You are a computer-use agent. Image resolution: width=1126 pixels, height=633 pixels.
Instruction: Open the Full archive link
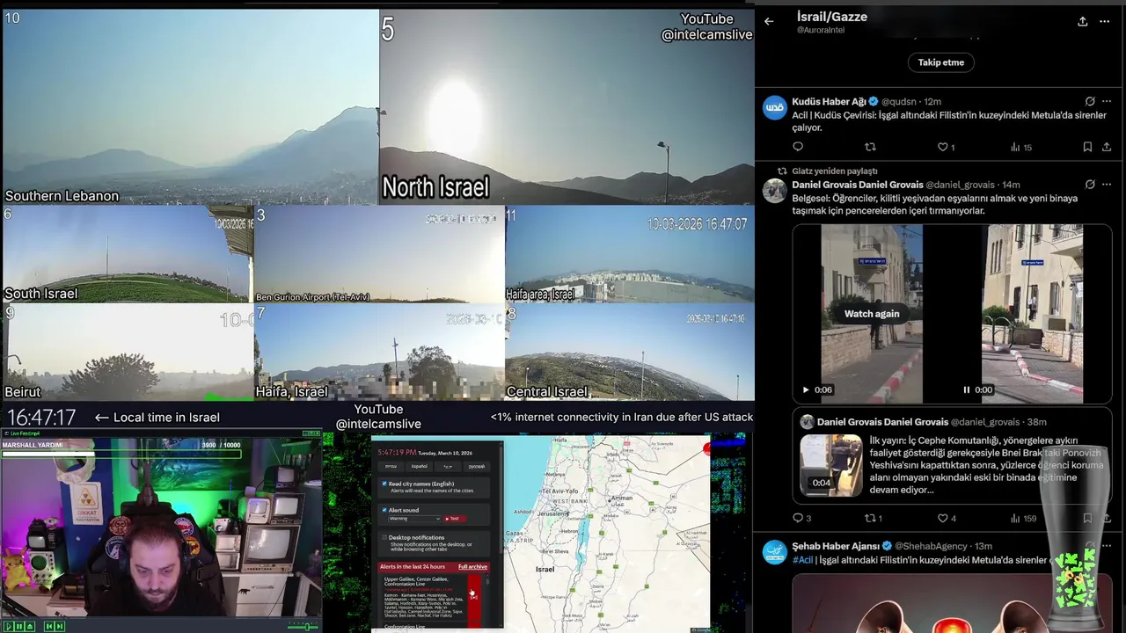pos(472,567)
